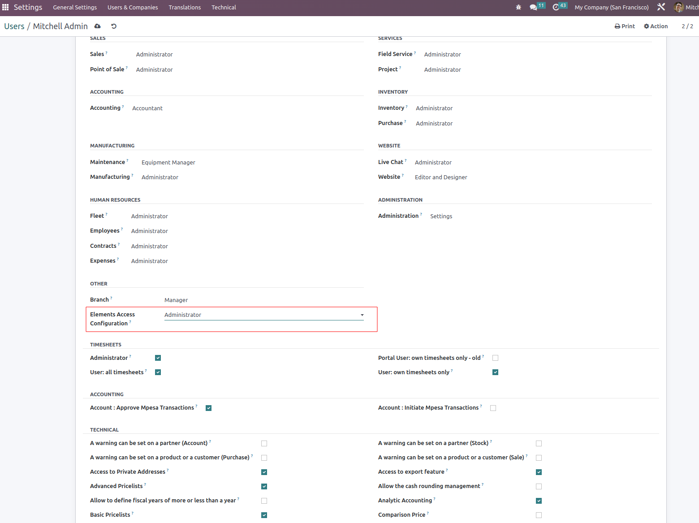The width and height of the screenshot is (699, 523).
Task: Click the Accounting field value Accountant
Action: click(147, 108)
